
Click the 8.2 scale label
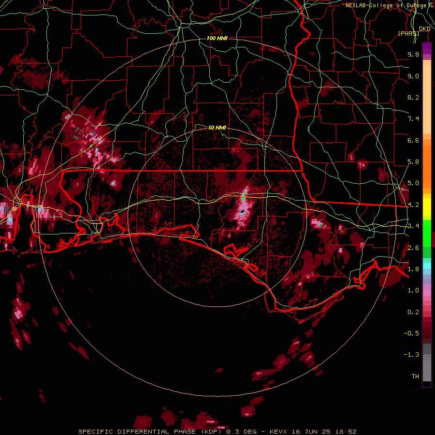coord(413,97)
